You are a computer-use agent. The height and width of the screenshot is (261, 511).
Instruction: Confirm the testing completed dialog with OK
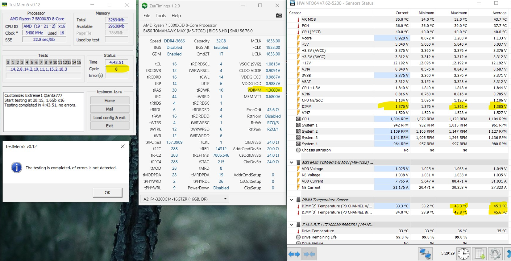pyautogui.click(x=108, y=192)
